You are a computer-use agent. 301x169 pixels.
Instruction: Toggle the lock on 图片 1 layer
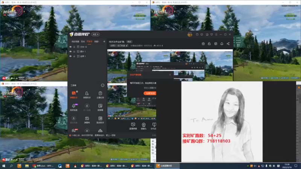pyautogui.click(x=74, y=51)
